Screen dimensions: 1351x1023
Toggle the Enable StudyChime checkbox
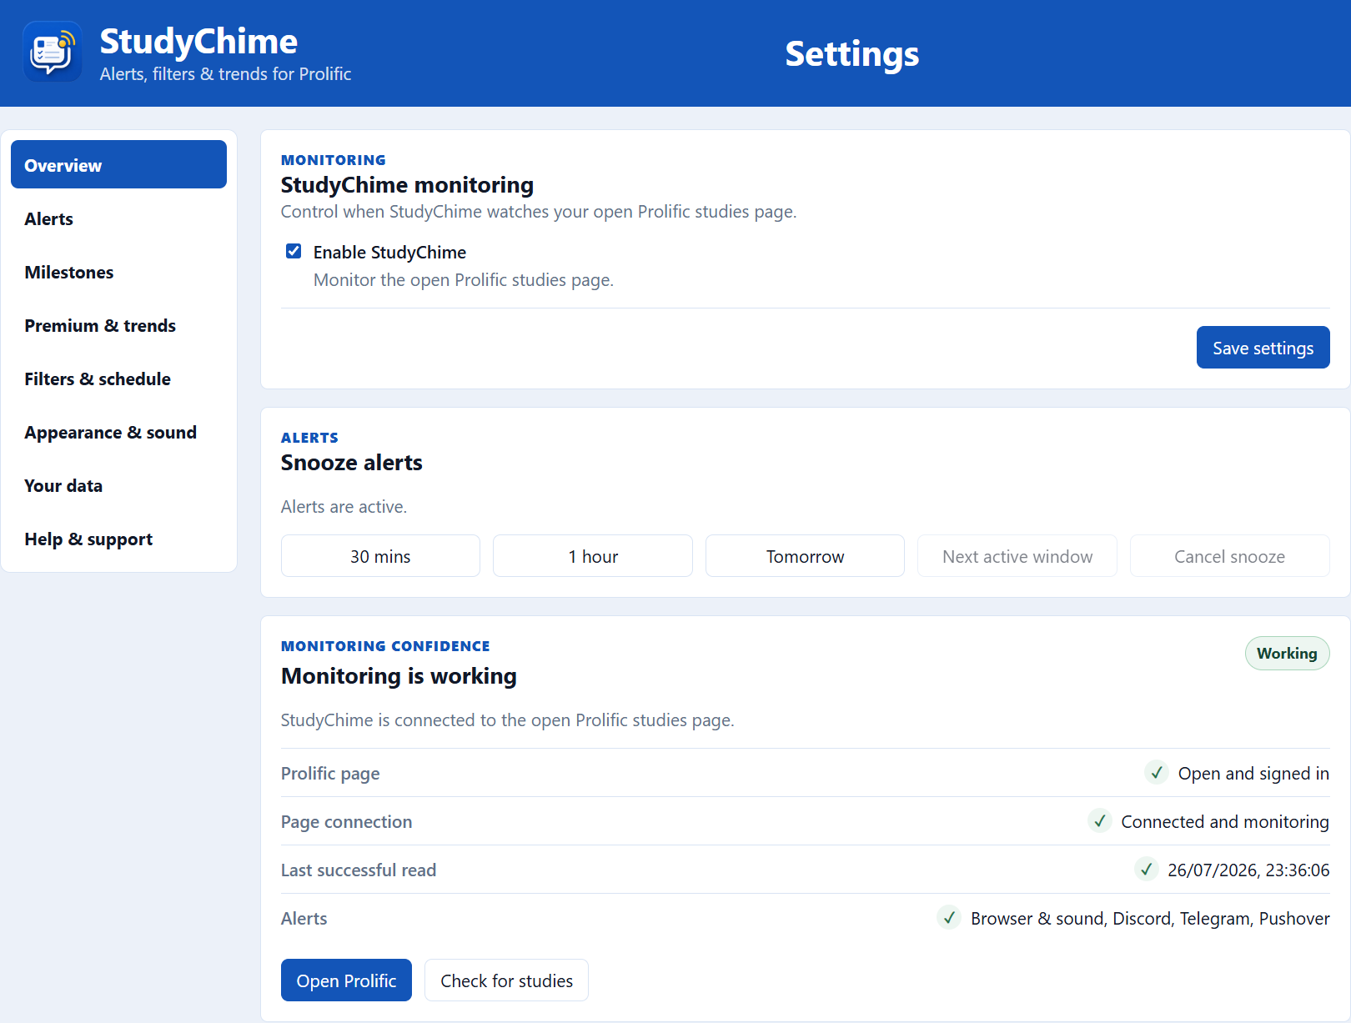(294, 251)
